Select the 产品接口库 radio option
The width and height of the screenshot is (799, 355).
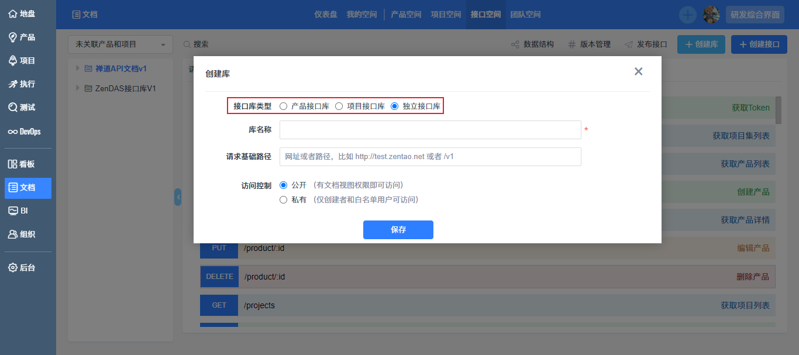pos(284,106)
